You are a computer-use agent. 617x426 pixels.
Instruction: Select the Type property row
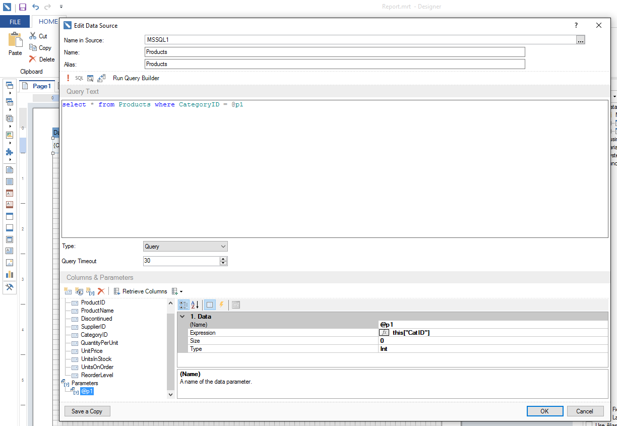pos(393,349)
